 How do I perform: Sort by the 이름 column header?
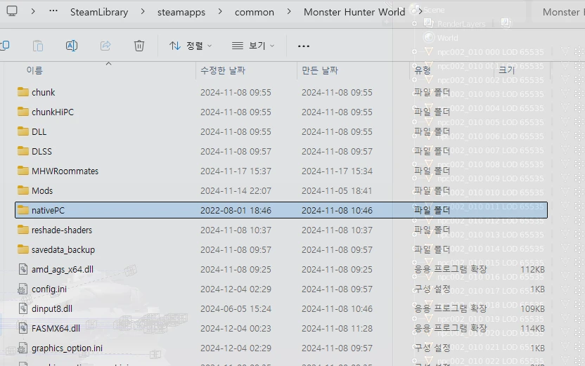point(34,70)
